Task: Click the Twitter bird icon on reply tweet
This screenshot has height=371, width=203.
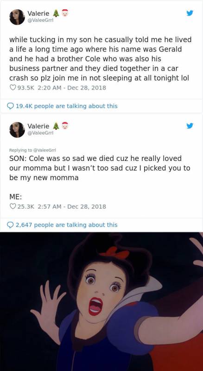Action: coord(190,126)
